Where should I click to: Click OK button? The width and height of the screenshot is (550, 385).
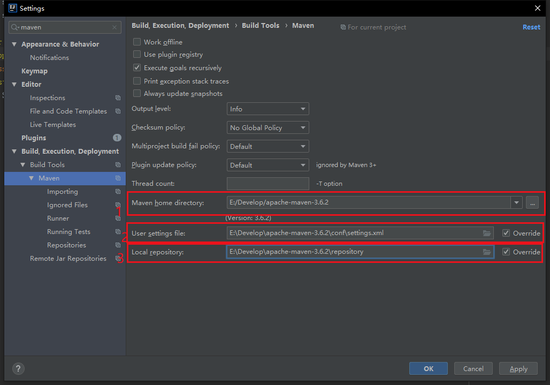(429, 368)
